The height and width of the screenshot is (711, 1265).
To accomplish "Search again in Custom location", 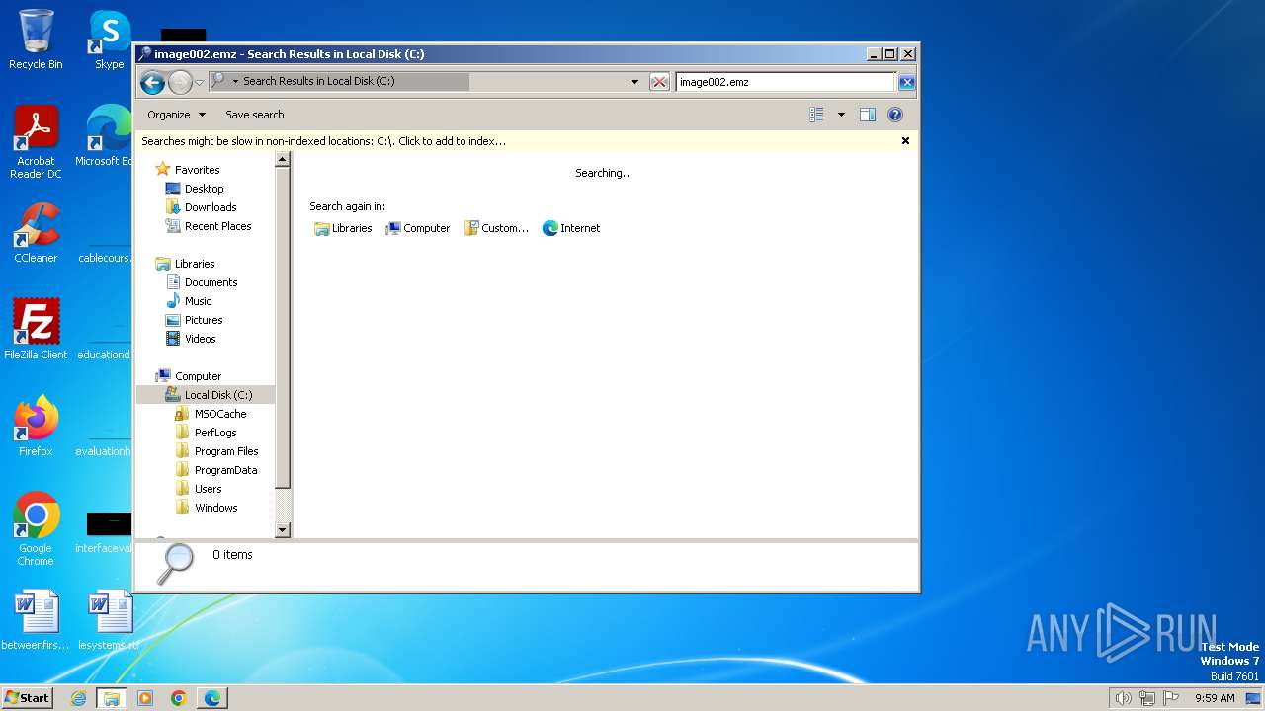I will point(496,228).
